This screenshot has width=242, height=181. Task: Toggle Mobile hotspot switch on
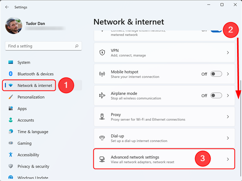coord(216,74)
